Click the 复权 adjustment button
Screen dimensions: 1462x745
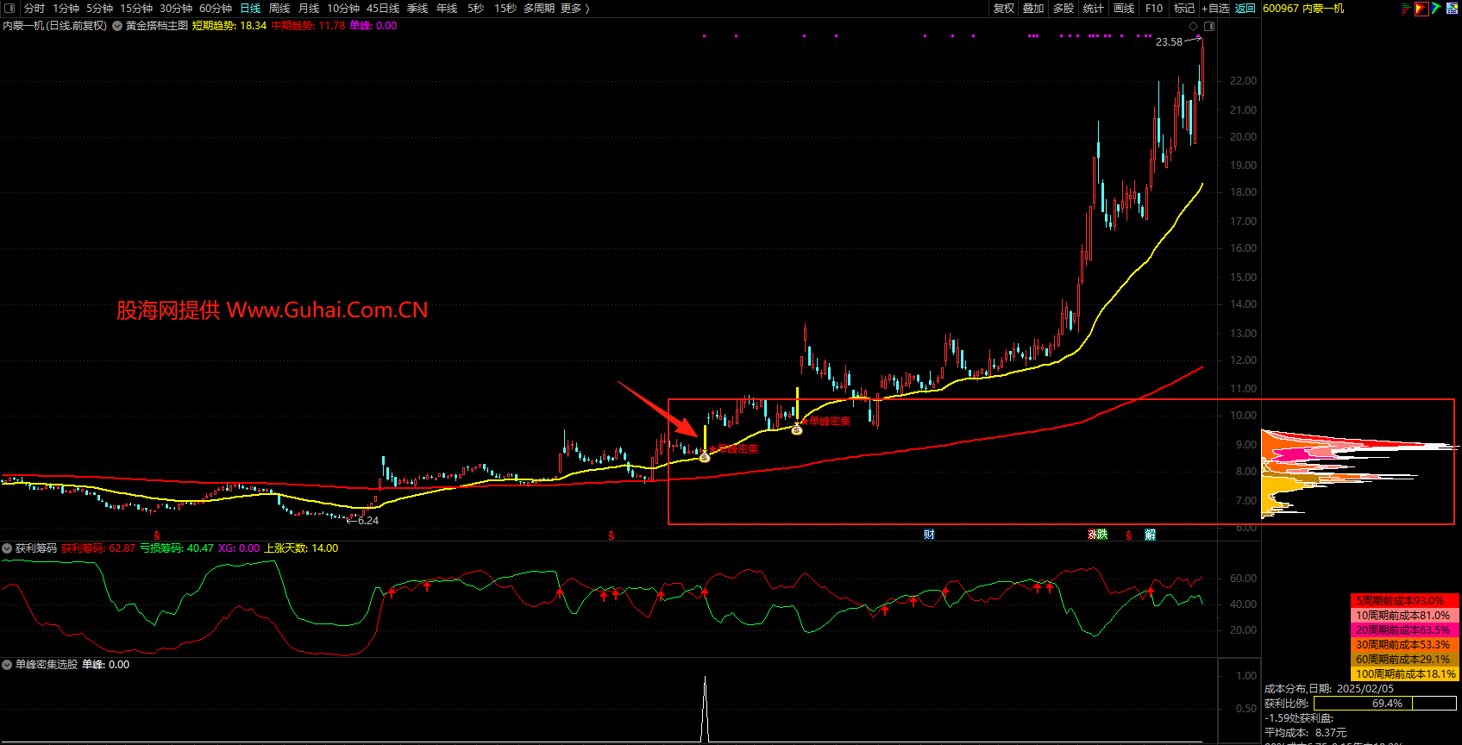point(1004,9)
